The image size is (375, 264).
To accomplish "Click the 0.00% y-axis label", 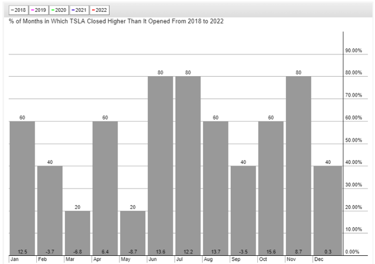I will coord(352,252).
